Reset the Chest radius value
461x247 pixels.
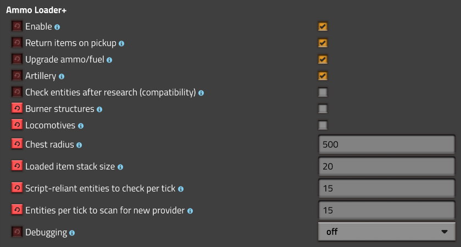click(x=17, y=144)
